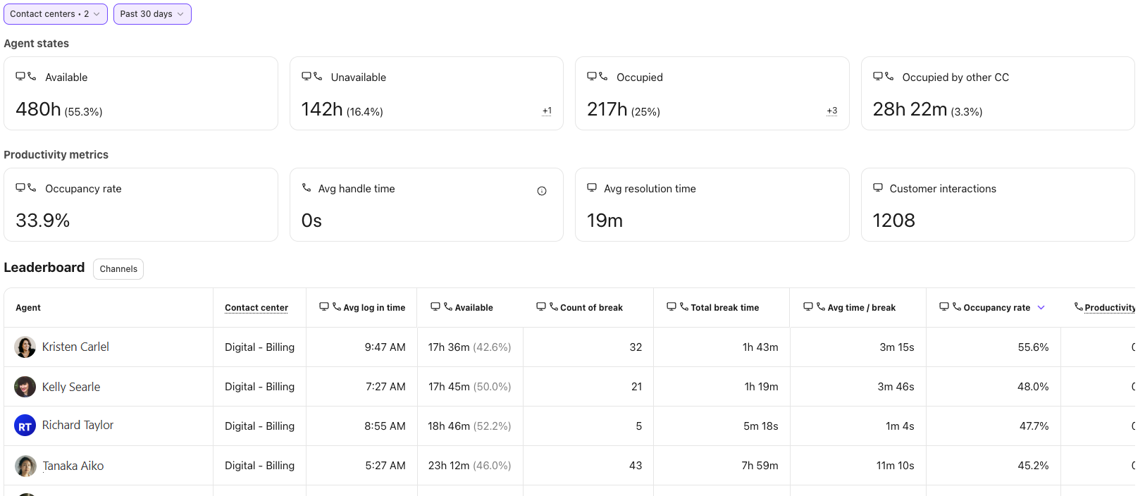Image resolution: width=1145 pixels, height=496 pixels.
Task: Open agent Kristen Carlel's name
Action: coord(75,347)
